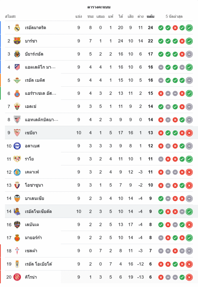Click the ตารางคะแนน table title
Viewport: 198px width, 287px height.
coord(99,7)
